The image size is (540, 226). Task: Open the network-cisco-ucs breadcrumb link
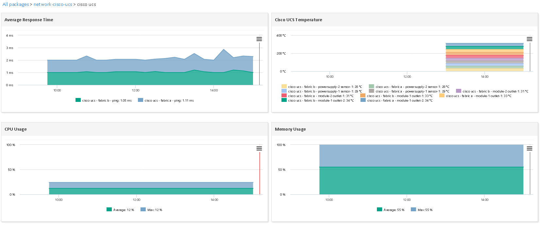[x=53, y=5]
